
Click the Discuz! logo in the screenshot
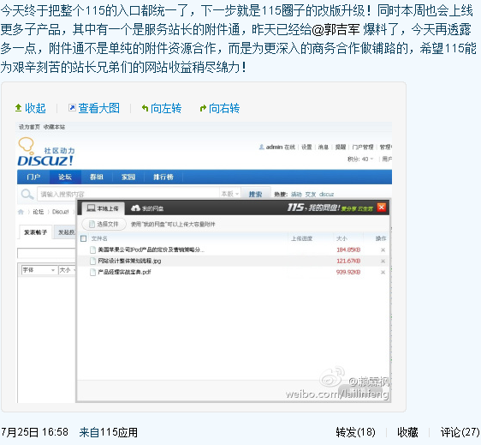tap(45, 152)
